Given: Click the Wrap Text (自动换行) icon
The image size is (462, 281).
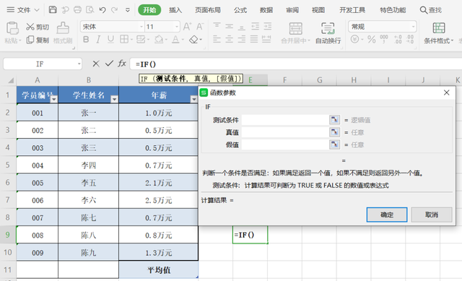Looking at the screenshot, I should [x=328, y=29].
